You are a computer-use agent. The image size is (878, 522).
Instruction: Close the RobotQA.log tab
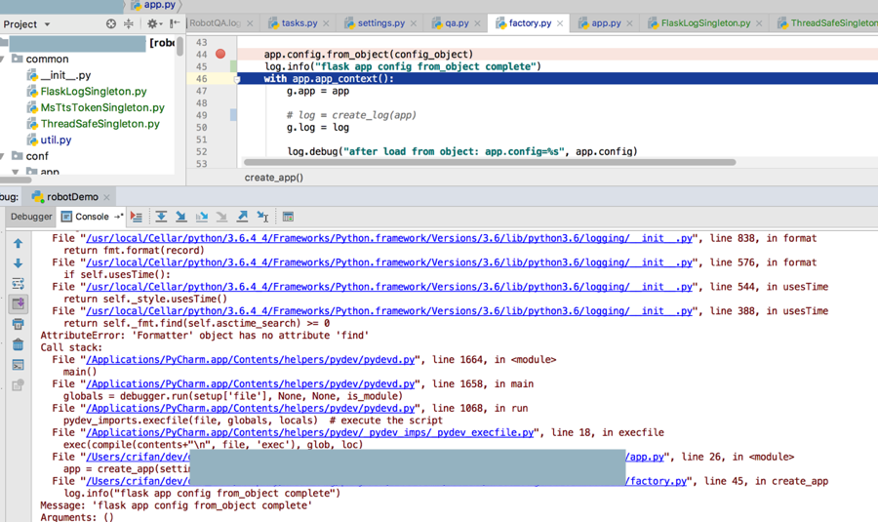250,23
